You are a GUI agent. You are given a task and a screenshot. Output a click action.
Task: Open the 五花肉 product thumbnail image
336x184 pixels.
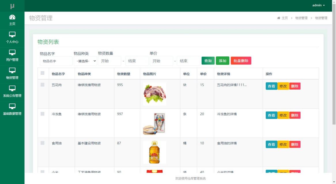click(155, 94)
